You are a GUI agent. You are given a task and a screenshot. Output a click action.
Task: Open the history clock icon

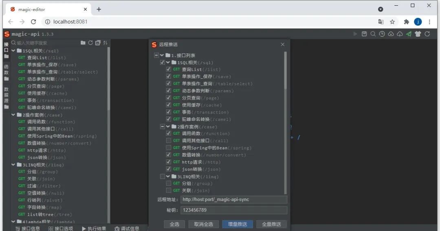[382, 34]
